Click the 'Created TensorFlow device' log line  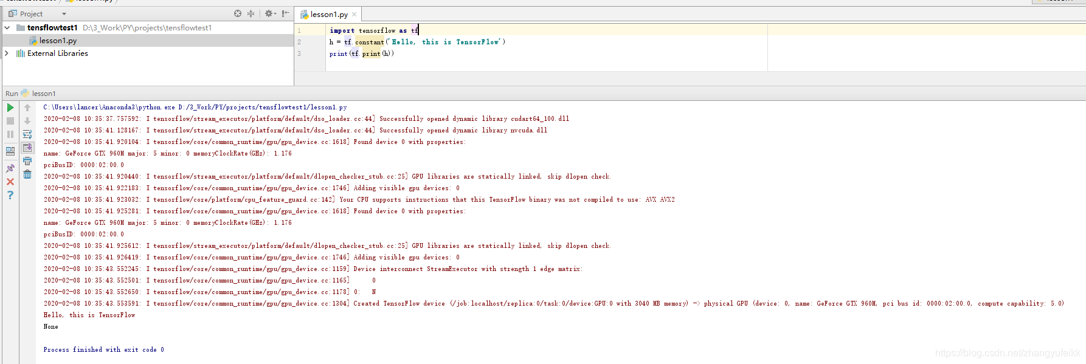(x=554, y=303)
